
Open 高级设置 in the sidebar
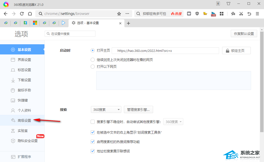[24, 120]
